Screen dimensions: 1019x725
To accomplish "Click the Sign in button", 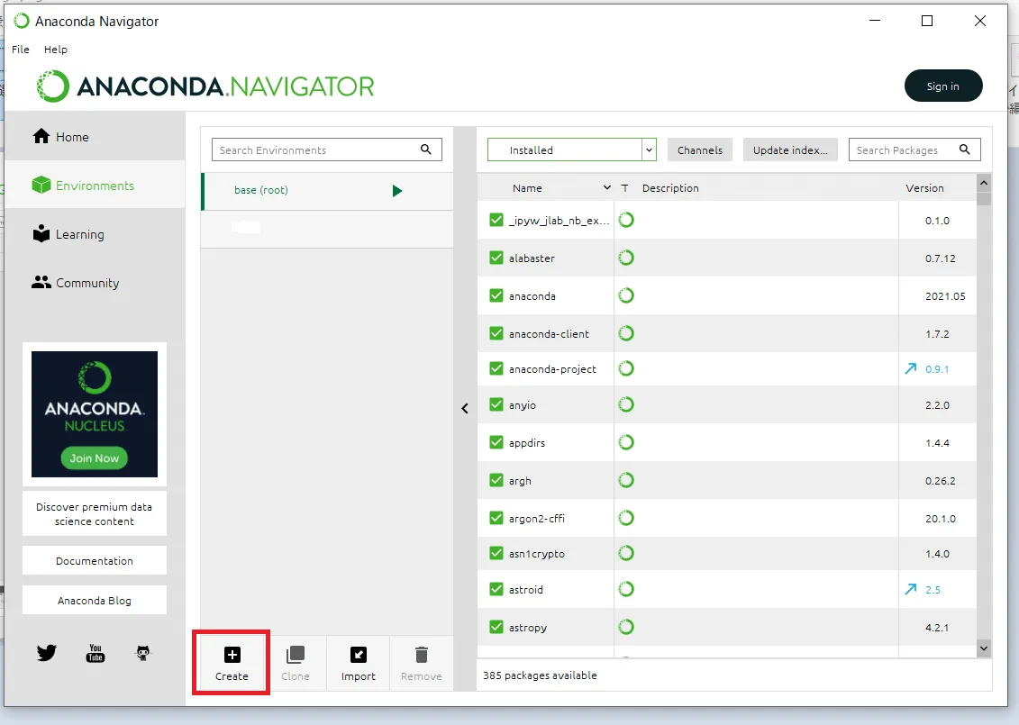I will tap(943, 86).
